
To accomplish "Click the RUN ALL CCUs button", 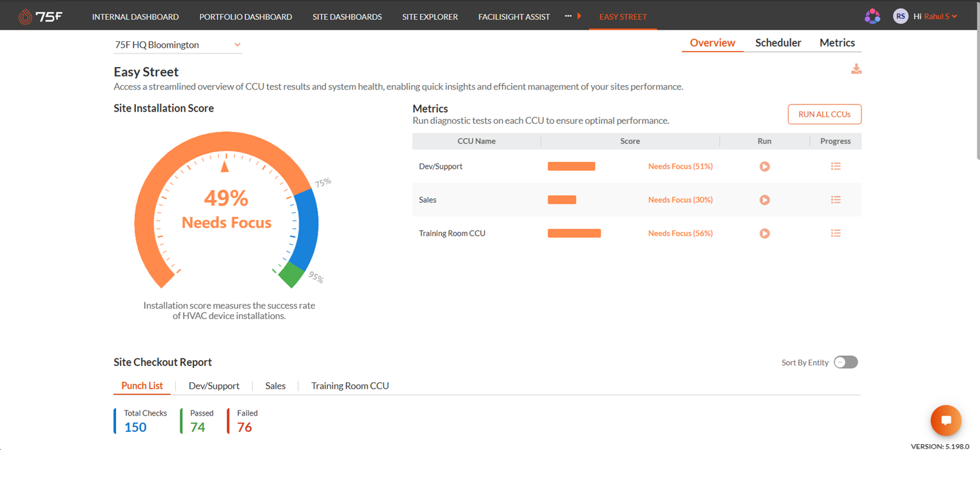I will [x=825, y=114].
